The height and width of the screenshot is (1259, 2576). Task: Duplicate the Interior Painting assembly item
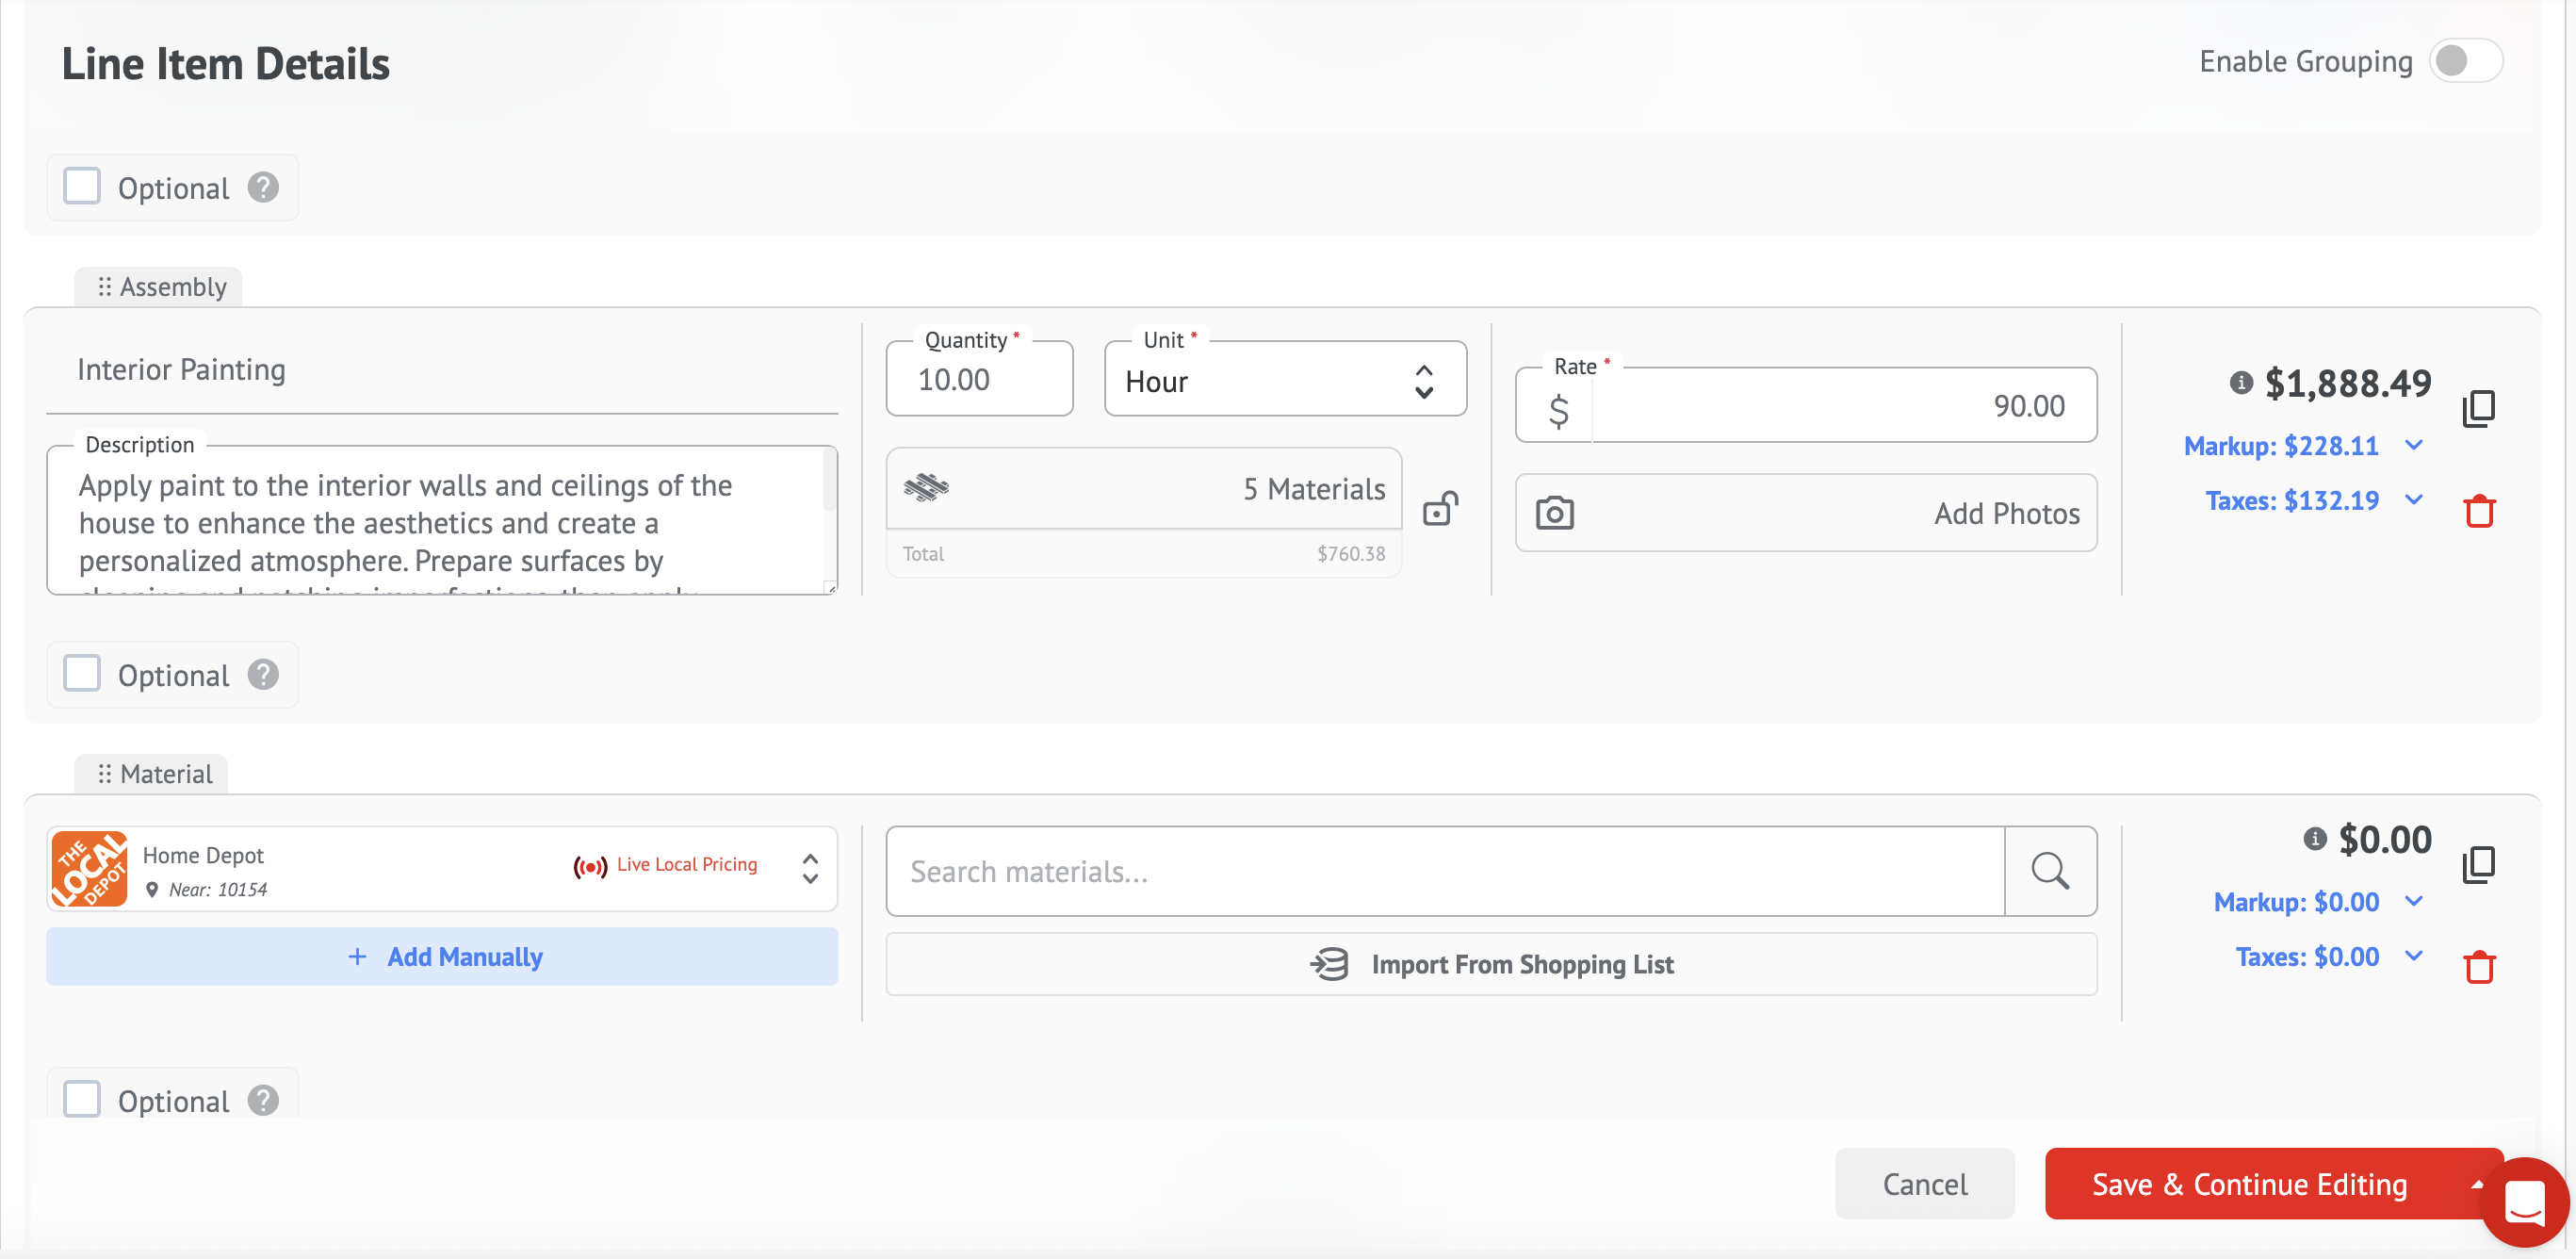coord(2478,408)
